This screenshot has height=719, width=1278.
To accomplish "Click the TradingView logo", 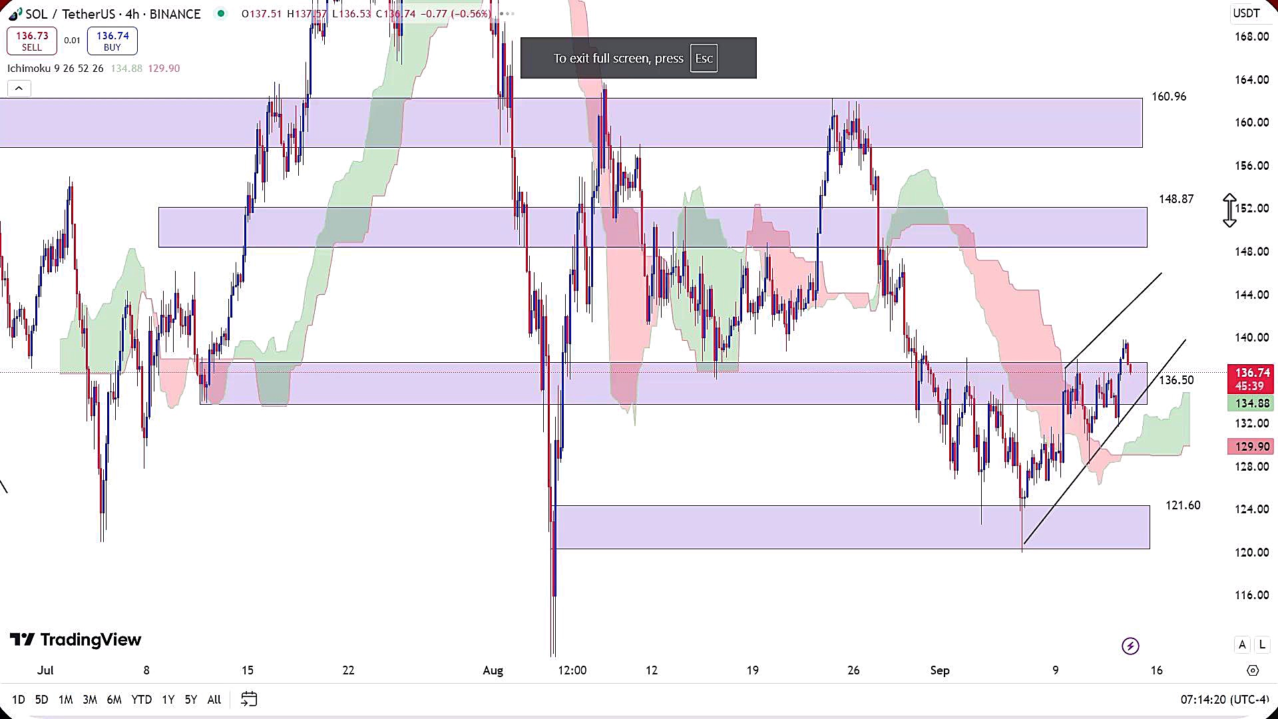I will (x=75, y=640).
